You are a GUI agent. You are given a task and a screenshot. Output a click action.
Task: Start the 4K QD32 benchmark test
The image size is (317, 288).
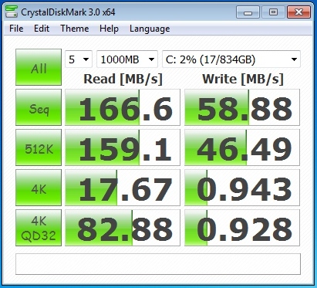(x=39, y=228)
